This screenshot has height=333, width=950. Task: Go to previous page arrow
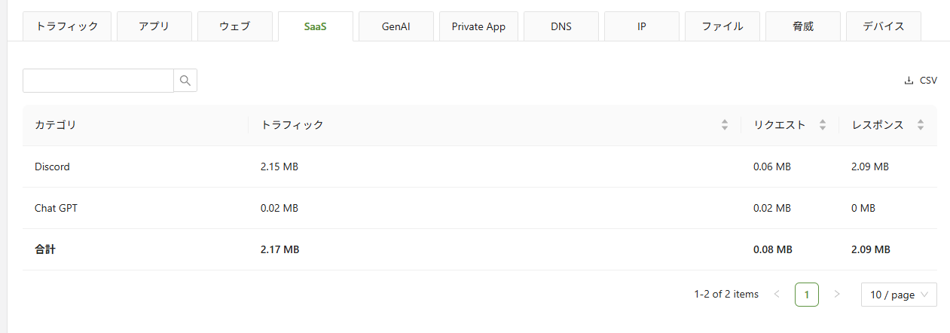777,295
